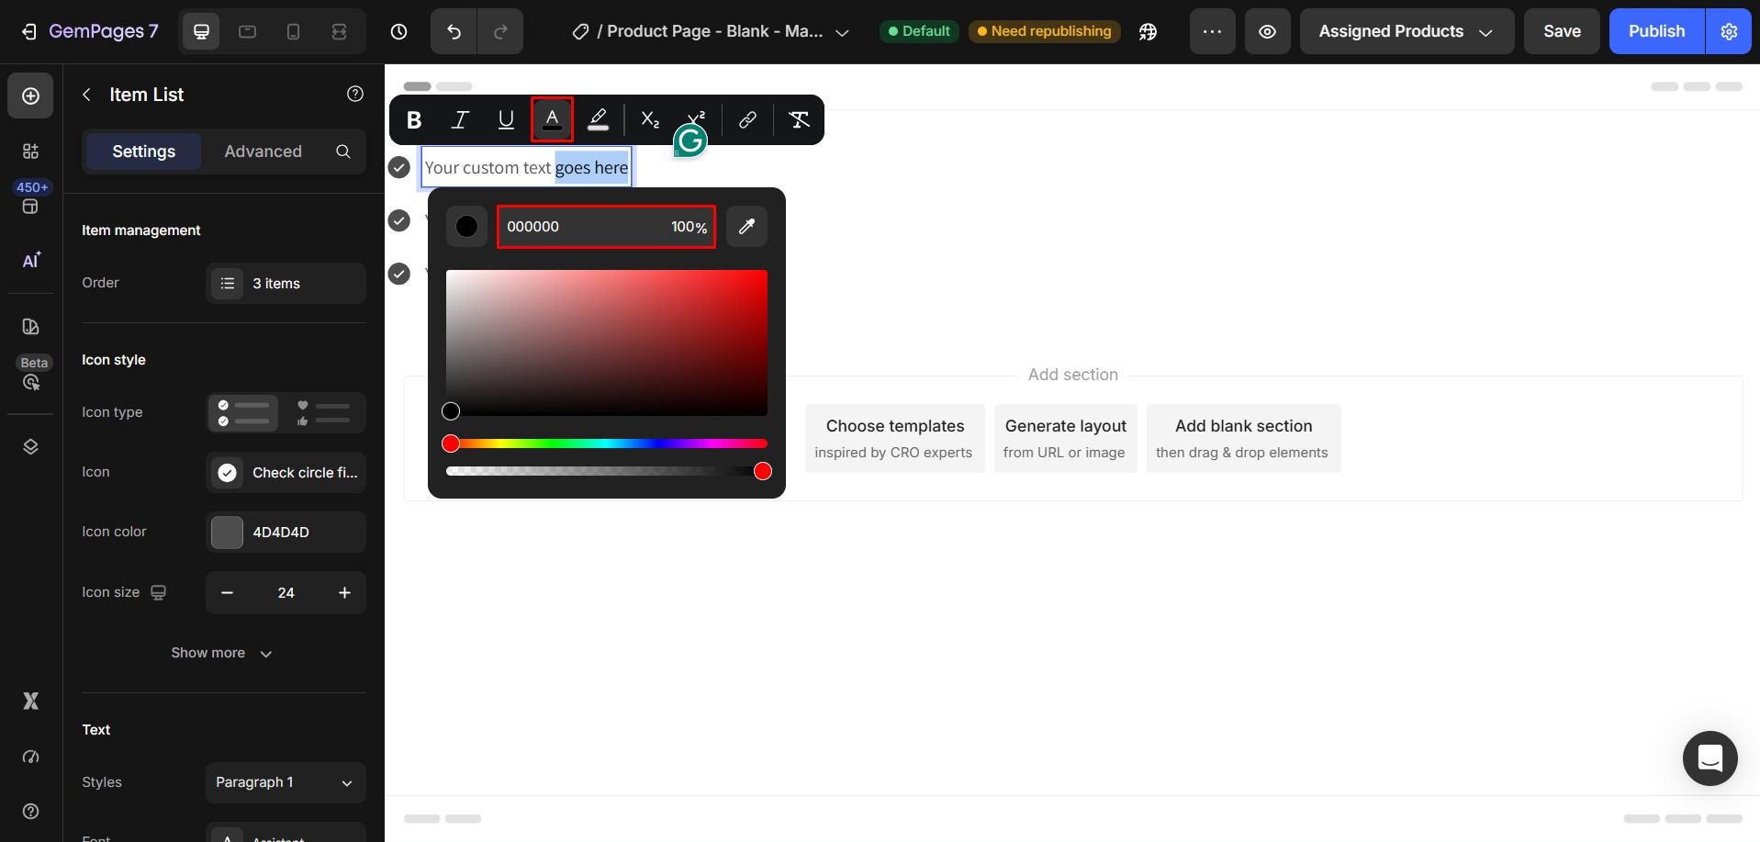1760x842 pixels.
Task: Insert a link on selected text
Action: [747, 119]
